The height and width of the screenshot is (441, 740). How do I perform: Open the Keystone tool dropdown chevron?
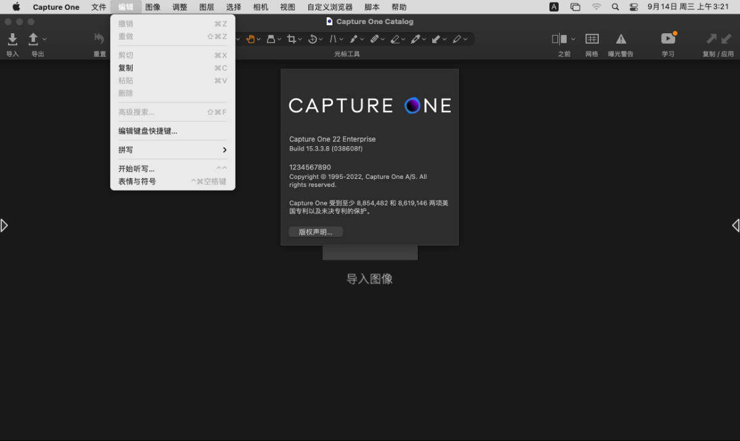click(x=341, y=39)
